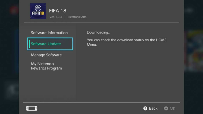Confirm with the OK label
Image resolution: width=203 pixels, height=114 pixels.
tap(172, 108)
